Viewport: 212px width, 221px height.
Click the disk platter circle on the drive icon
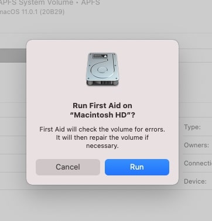(102, 70)
